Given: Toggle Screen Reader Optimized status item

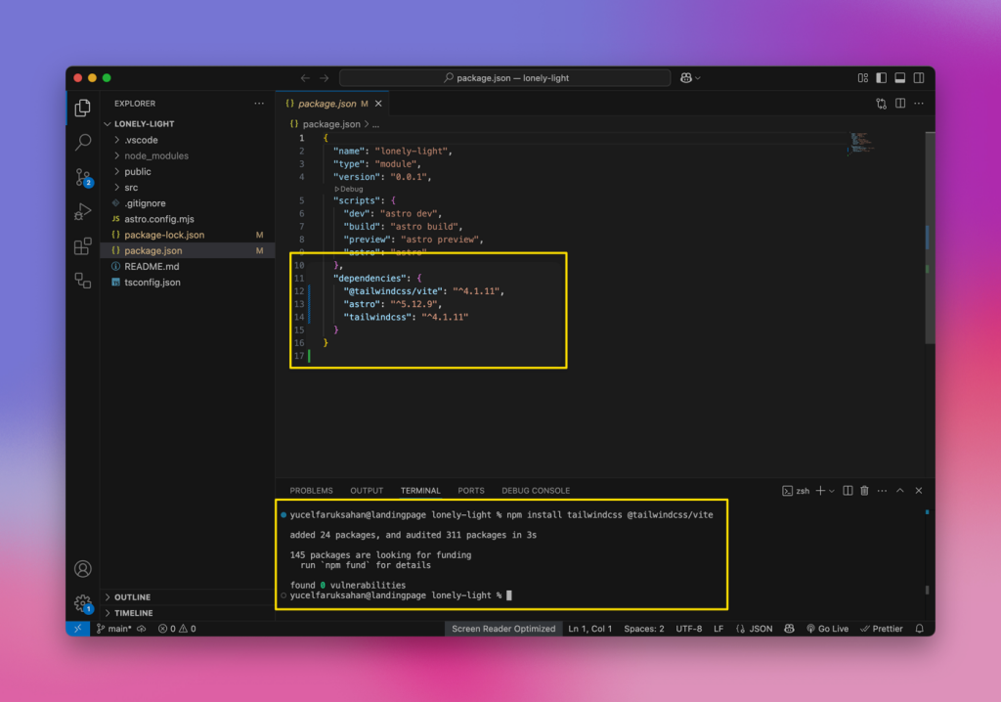Looking at the screenshot, I should click(503, 629).
